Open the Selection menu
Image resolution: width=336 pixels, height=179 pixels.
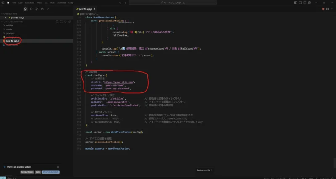coord(30,3)
